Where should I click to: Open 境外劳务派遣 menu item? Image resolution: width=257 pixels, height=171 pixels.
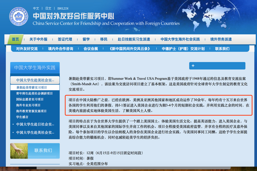[221, 39]
